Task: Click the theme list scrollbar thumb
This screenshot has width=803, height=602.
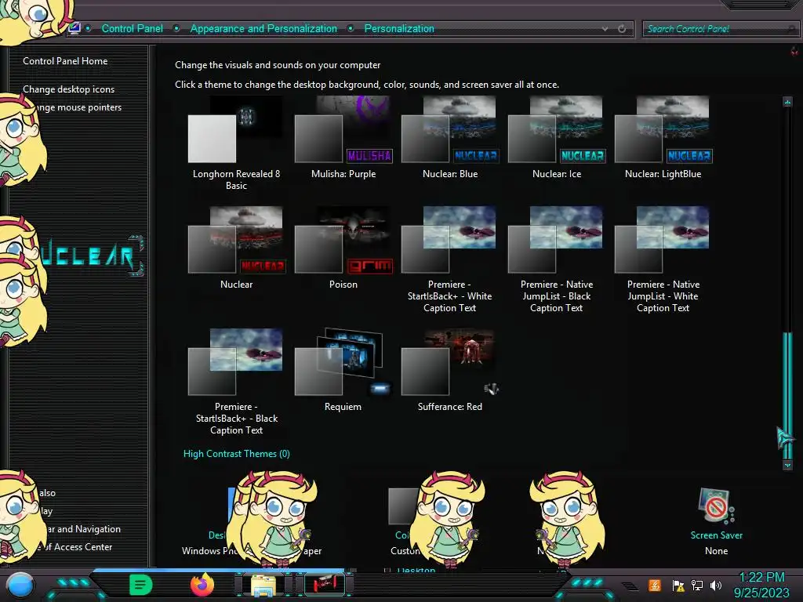Action: tap(787, 395)
